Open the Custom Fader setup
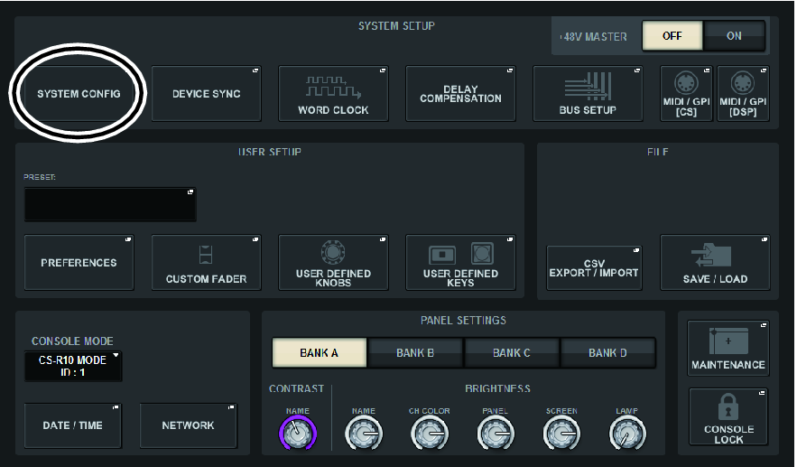Image resolution: width=797 pixels, height=467 pixels. [205, 263]
